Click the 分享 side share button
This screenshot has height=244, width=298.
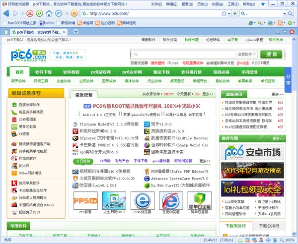coord(288,80)
